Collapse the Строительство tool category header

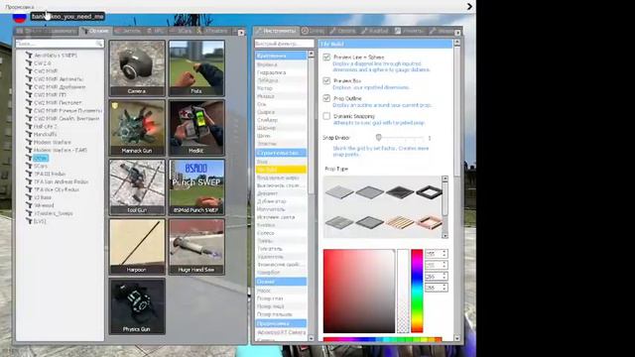pyautogui.click(x=281, y=153)
